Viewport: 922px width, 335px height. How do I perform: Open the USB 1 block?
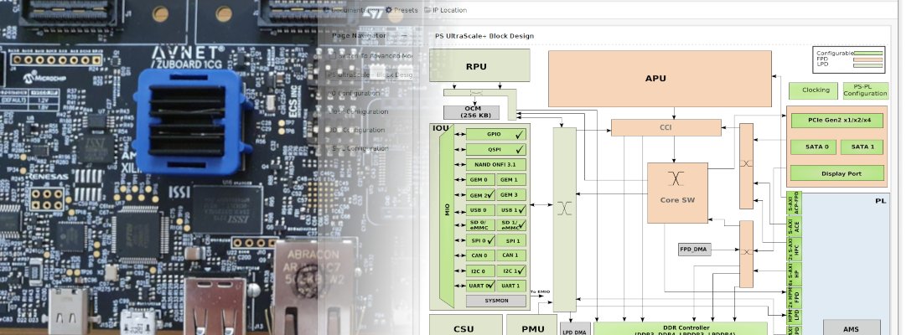511,210
